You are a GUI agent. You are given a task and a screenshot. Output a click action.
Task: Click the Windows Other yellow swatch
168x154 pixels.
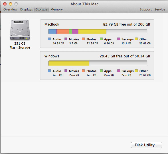coord(136,71)
